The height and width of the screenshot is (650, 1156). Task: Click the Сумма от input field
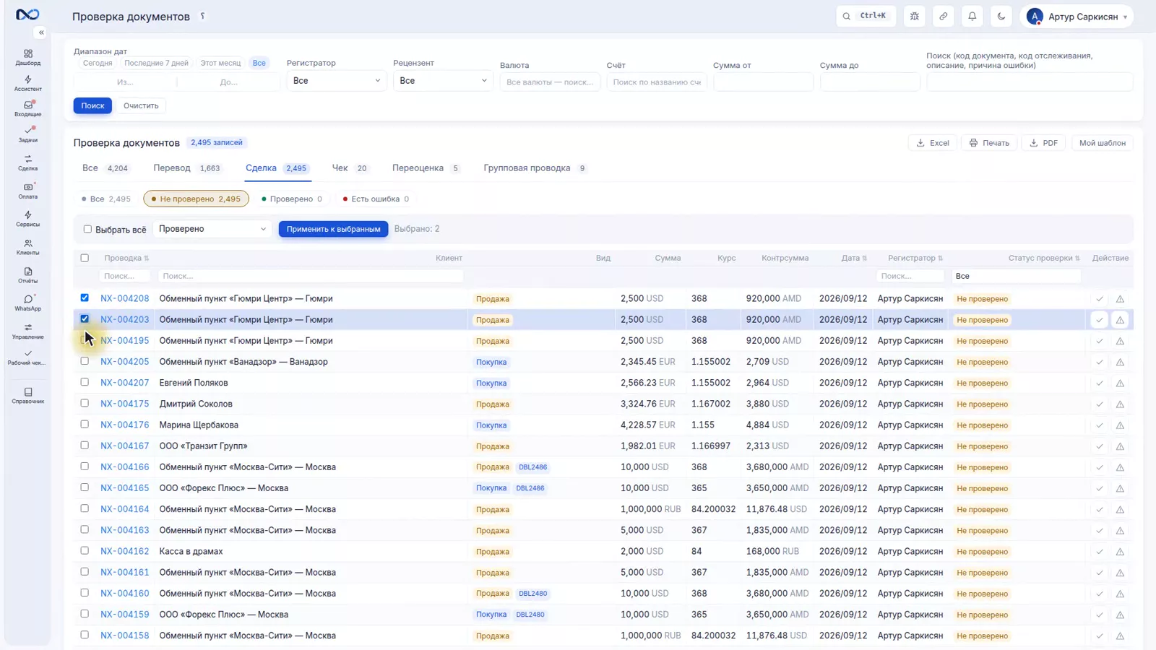(x=764, y=82)
